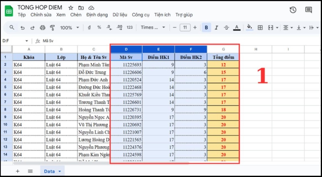Open the fill color picker

(249, 27)
